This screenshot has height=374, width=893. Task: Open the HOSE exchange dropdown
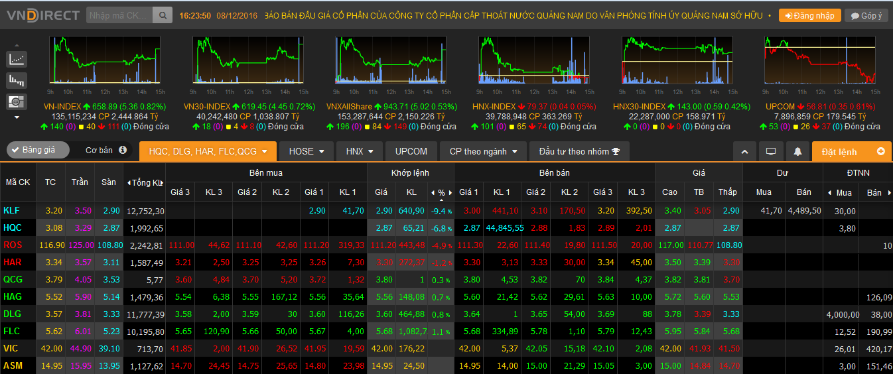[x=306, y=151]
